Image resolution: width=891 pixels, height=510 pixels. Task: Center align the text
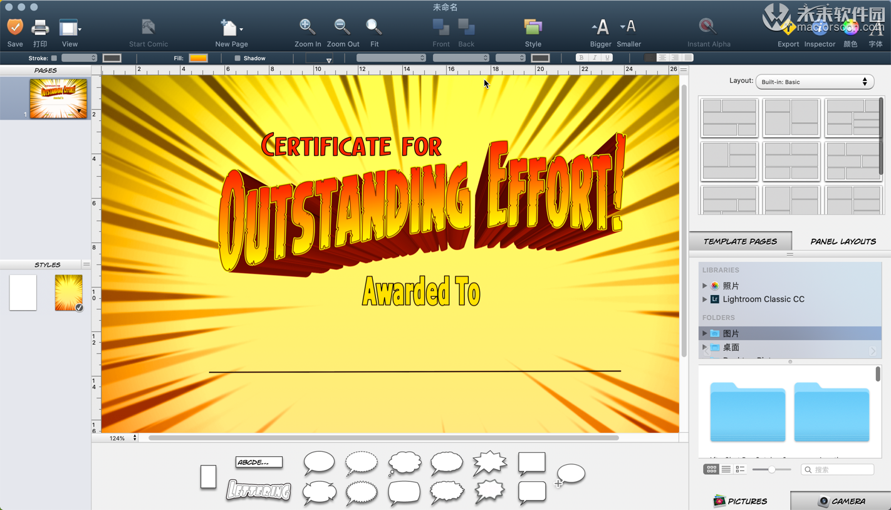coord(662,58)
